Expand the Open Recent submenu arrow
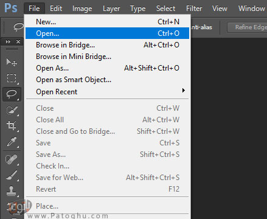Image resolution: width=267 pixels, height=219 pixels. click(x=184, y=91)
